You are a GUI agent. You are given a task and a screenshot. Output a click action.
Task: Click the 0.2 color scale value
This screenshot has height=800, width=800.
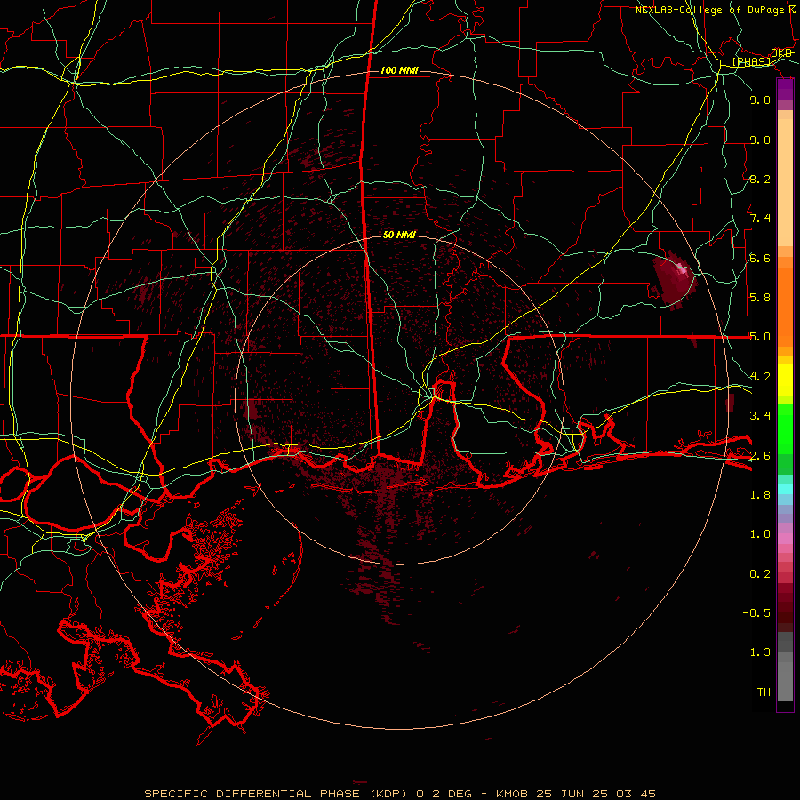coord(760,574)
